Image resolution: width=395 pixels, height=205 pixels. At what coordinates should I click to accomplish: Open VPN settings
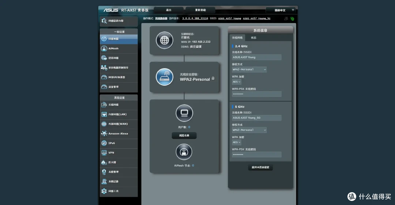click(118, 153)
